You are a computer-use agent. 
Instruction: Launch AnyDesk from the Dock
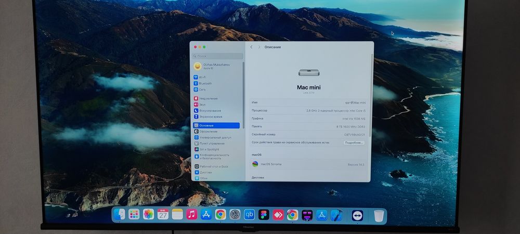tap(278, 215)
